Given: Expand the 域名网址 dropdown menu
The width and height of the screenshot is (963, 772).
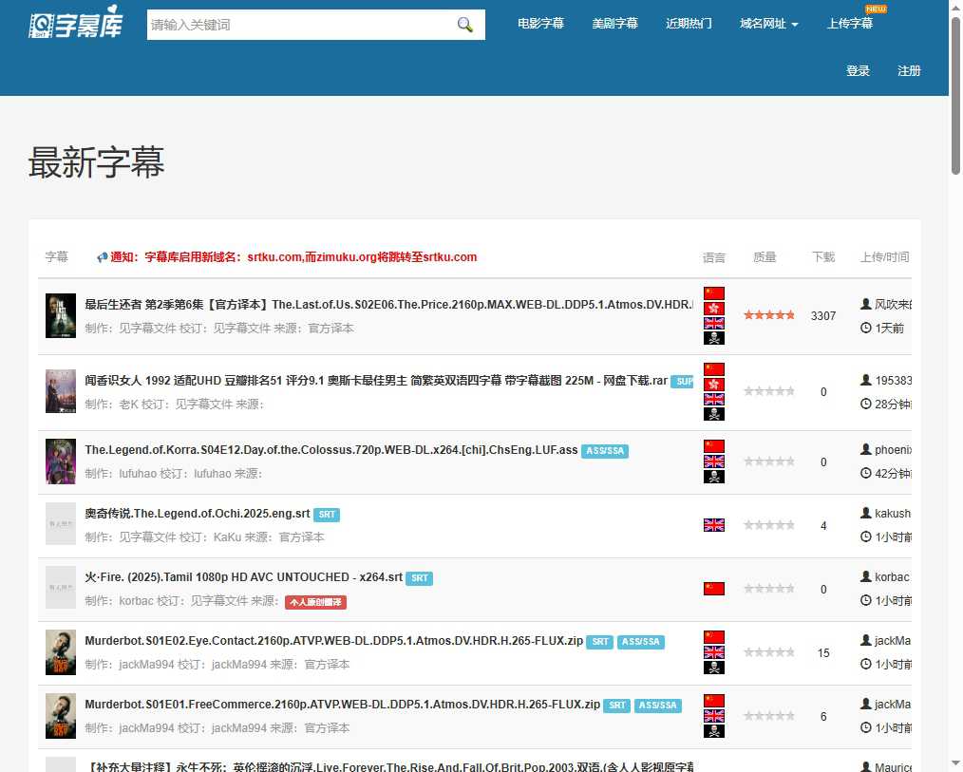Looking at the screenshot, I should (x=768, y=24).
